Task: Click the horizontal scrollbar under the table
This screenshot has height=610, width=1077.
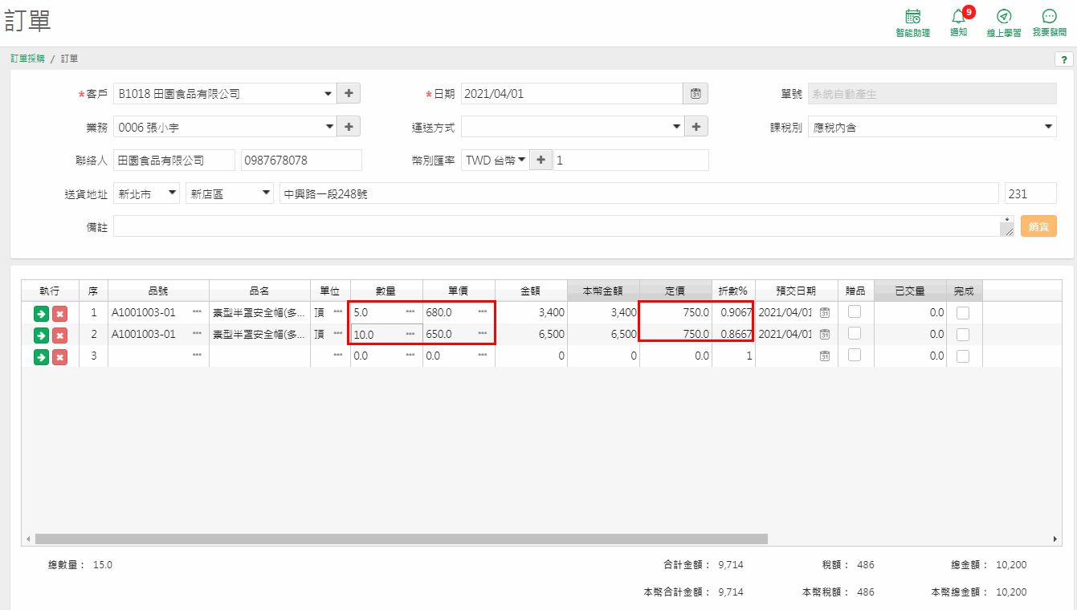Action: (402, 539)
